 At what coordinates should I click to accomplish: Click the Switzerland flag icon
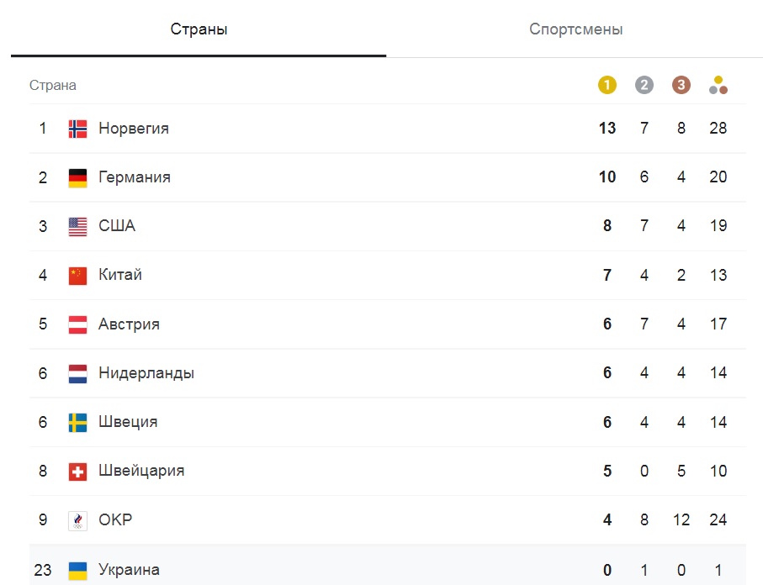point(77,471)
